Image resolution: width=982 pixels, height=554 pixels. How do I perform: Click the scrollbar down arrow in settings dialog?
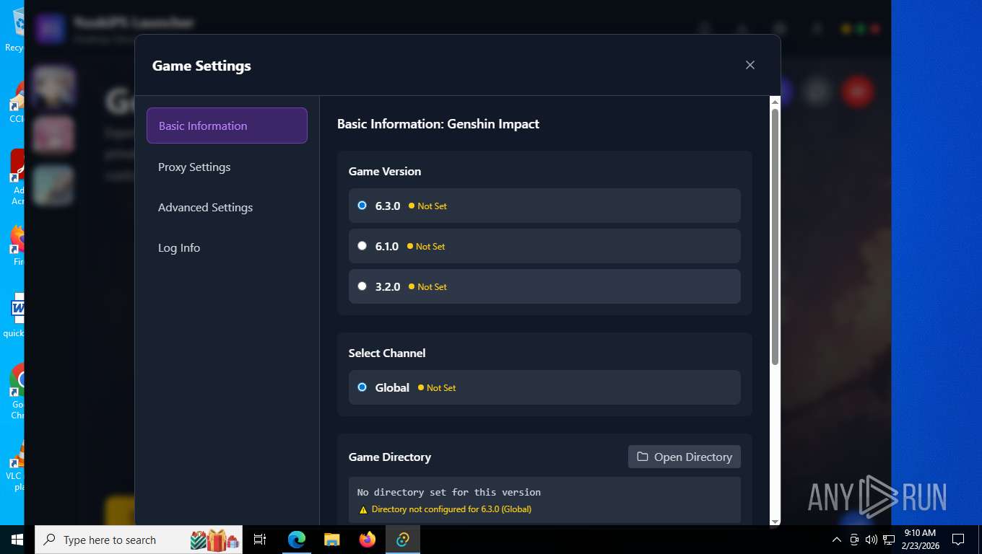(775, 521)
